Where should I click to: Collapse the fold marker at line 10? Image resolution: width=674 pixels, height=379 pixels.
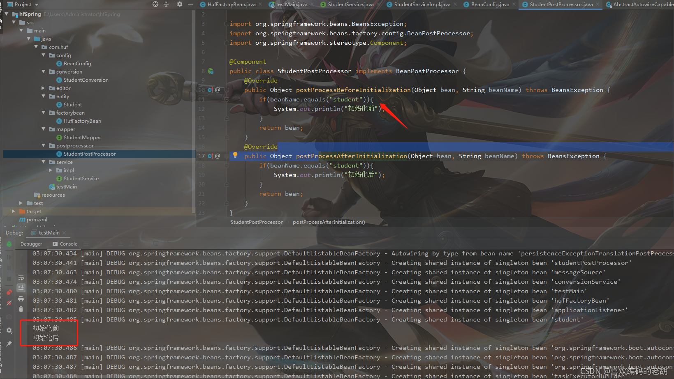[227, 90]
